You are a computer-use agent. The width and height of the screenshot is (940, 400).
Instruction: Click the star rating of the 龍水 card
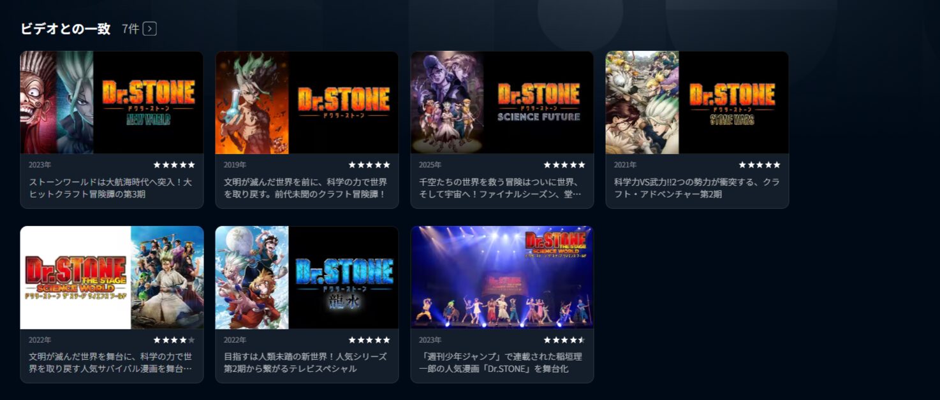[x=369, y=340]
